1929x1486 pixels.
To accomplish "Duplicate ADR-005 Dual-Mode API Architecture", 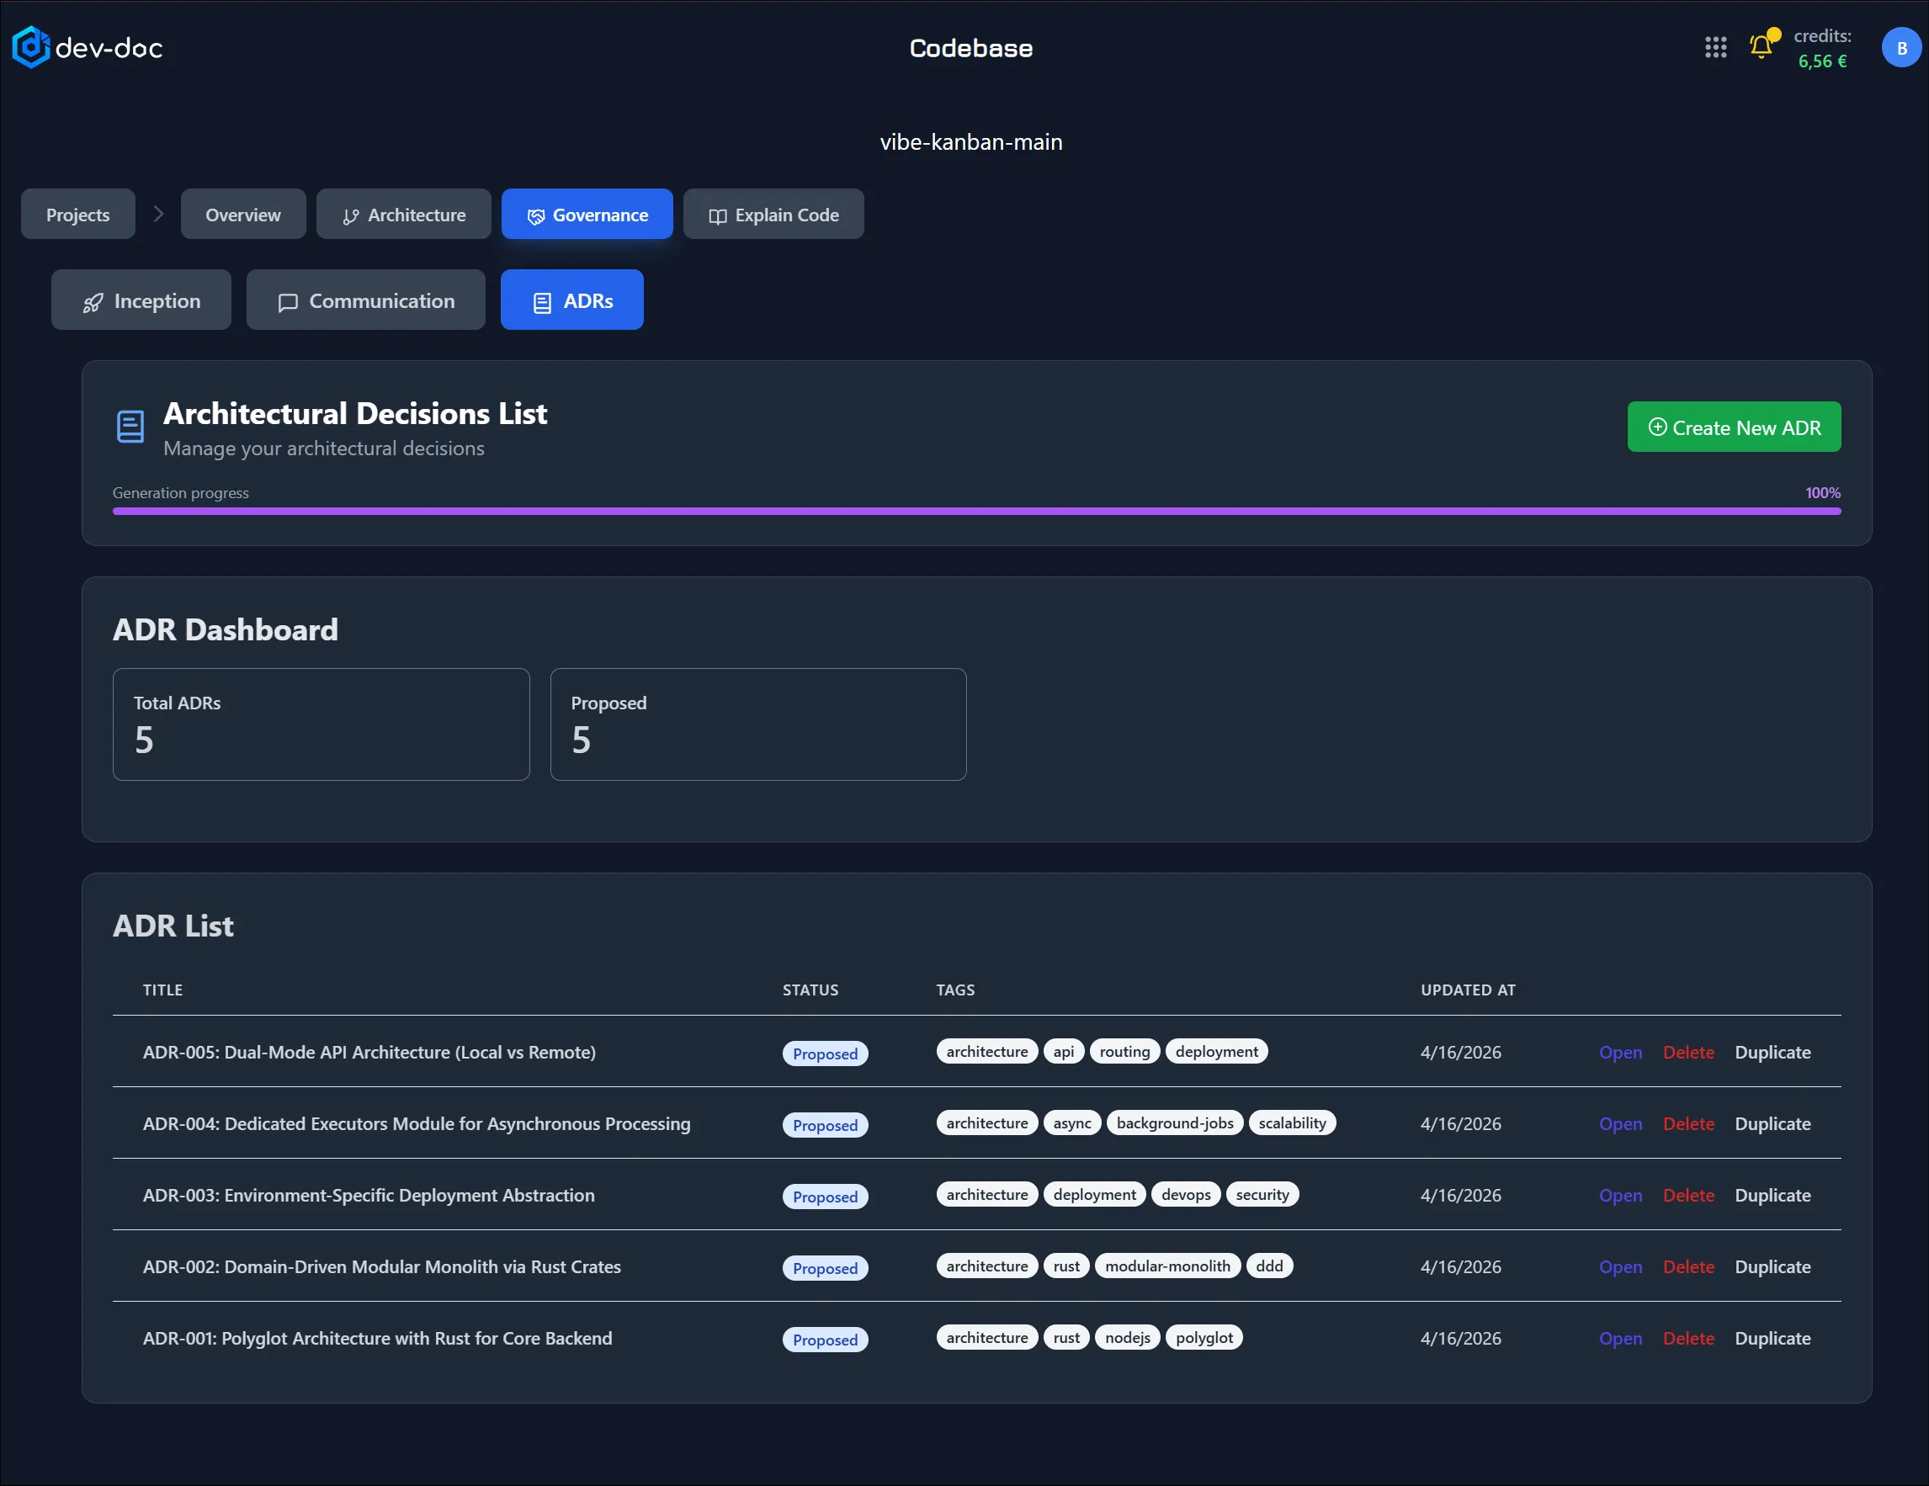I will [1772, 1053].
